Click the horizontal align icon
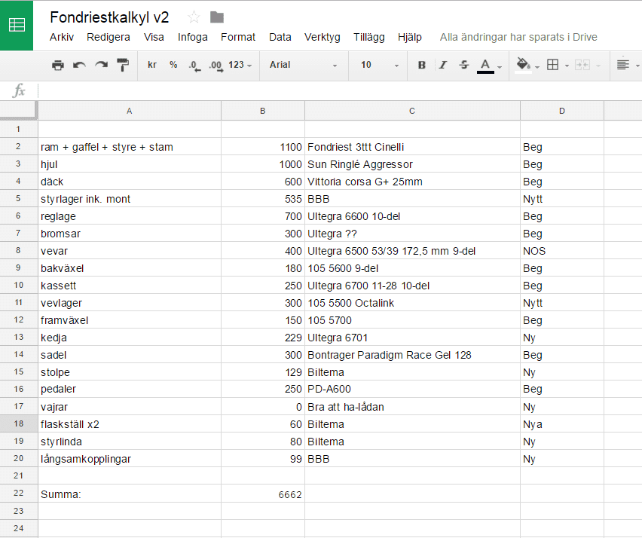This screenshot has width=642, height=538. coord(623,64)
